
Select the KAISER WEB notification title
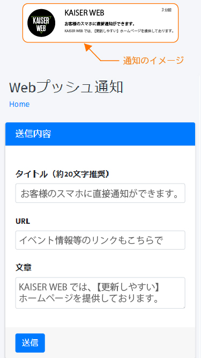tap(84, 13)
